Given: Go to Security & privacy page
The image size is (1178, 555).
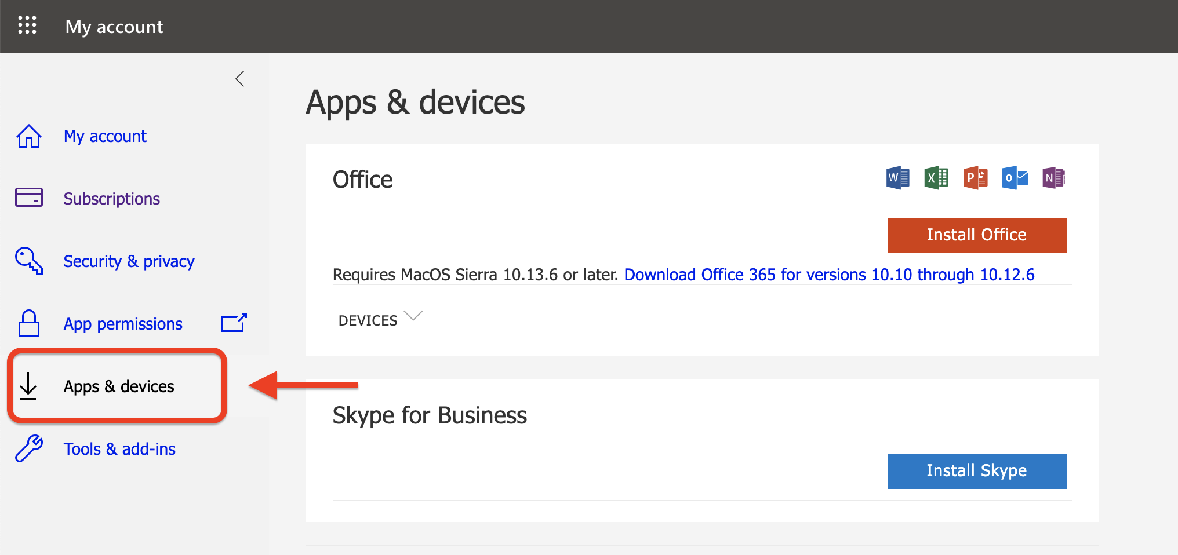Looking at the screenshot, I should pos(129,261).
